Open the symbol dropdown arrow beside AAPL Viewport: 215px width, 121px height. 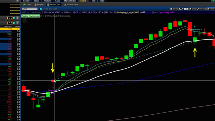tap(39, 9)
